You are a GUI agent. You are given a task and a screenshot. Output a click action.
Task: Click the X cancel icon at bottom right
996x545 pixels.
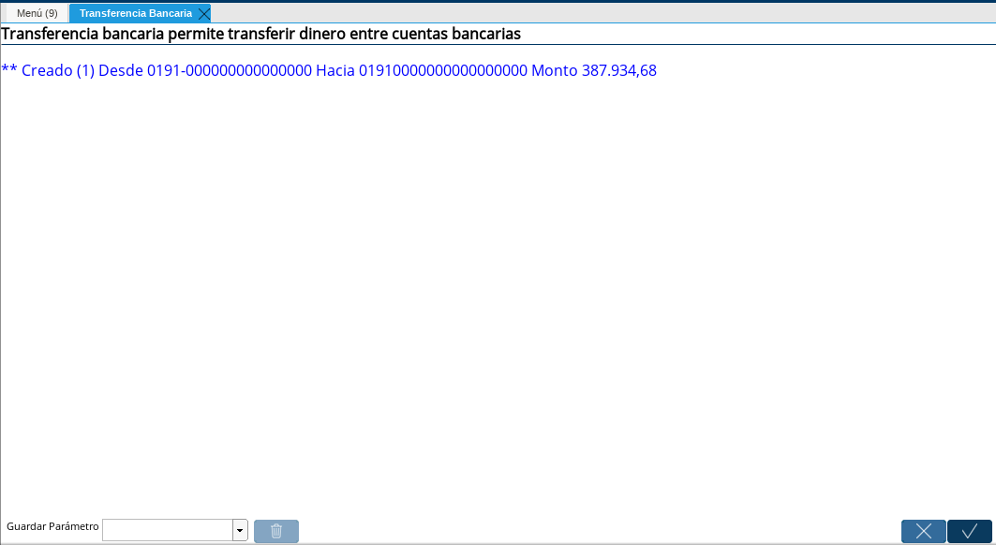[923, 531]
